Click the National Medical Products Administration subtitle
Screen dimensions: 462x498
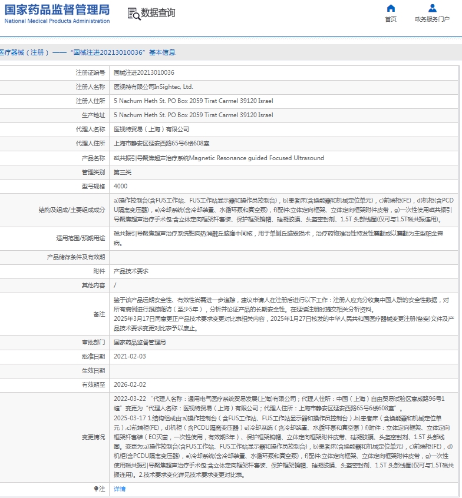[57, 21]
